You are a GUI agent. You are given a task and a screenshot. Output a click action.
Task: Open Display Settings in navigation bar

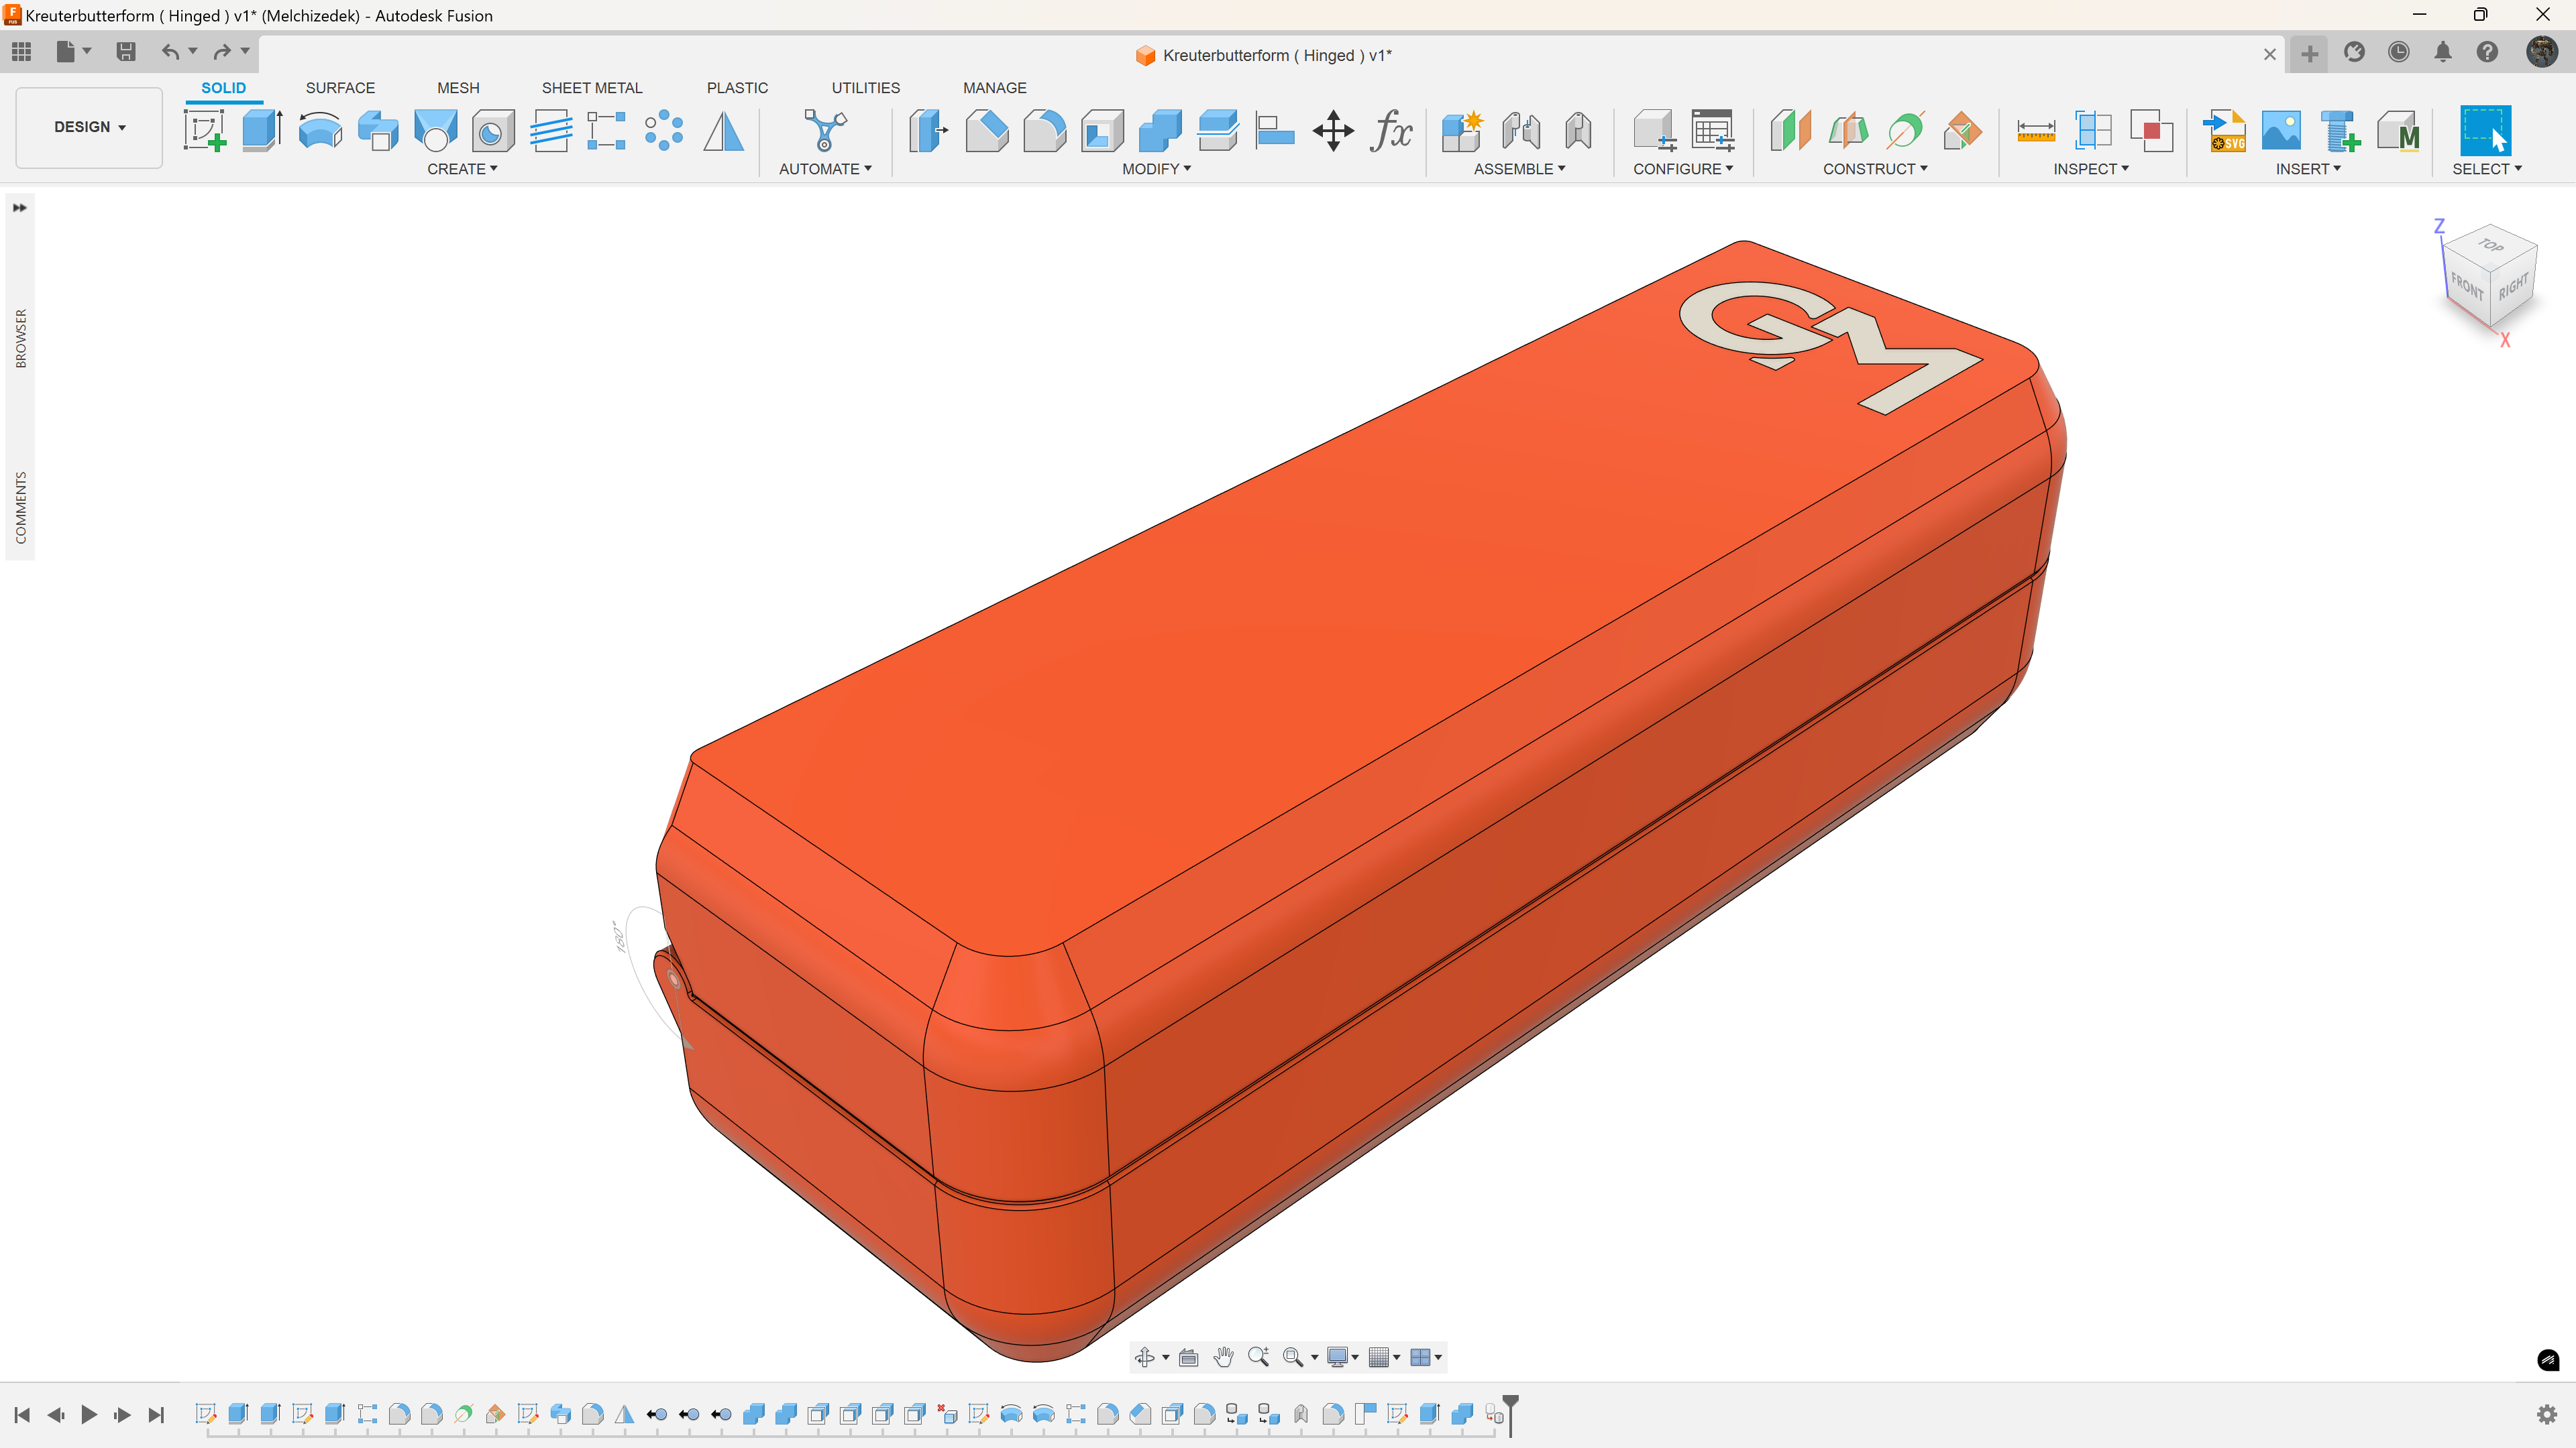coord(1342,1357)
